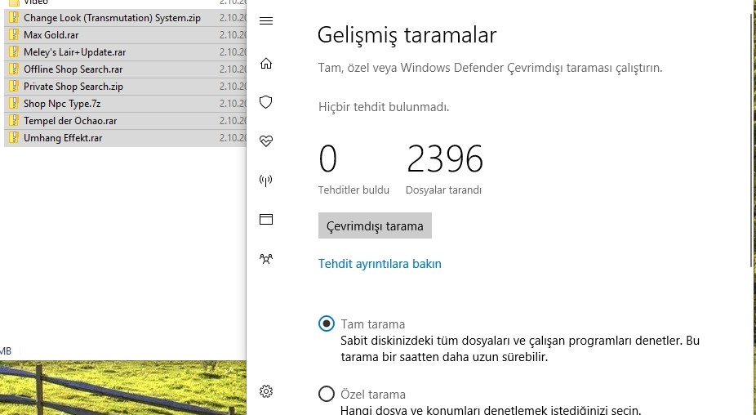The height and width of the screenshot is (415, 756).
Task: Go to Home via house icon
Action: (x=266, y=63)
